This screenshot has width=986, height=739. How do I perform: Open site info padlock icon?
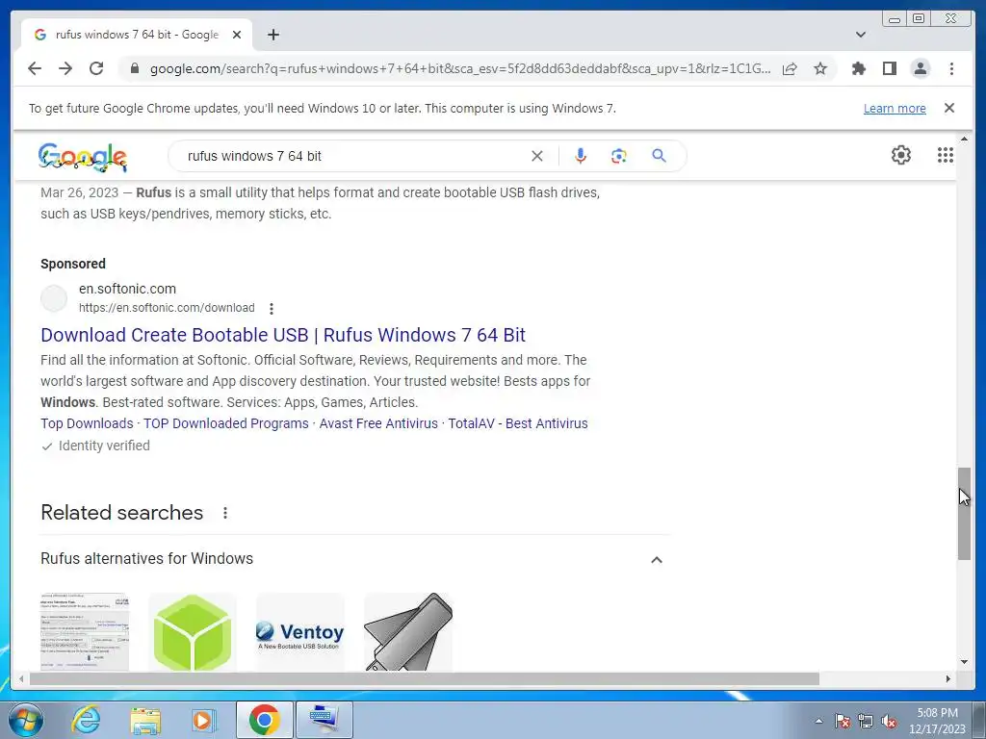pyautogui.click(x=134, y=68)
